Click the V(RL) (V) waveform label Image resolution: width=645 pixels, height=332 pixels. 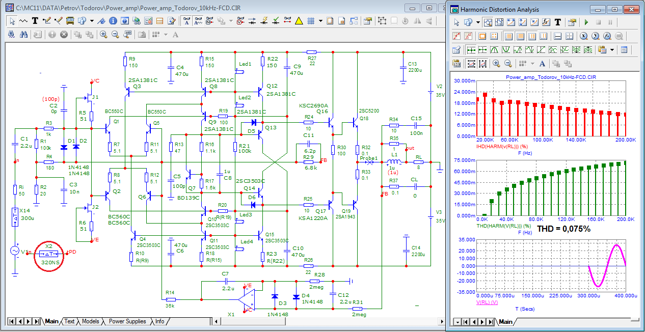(488, 302)
